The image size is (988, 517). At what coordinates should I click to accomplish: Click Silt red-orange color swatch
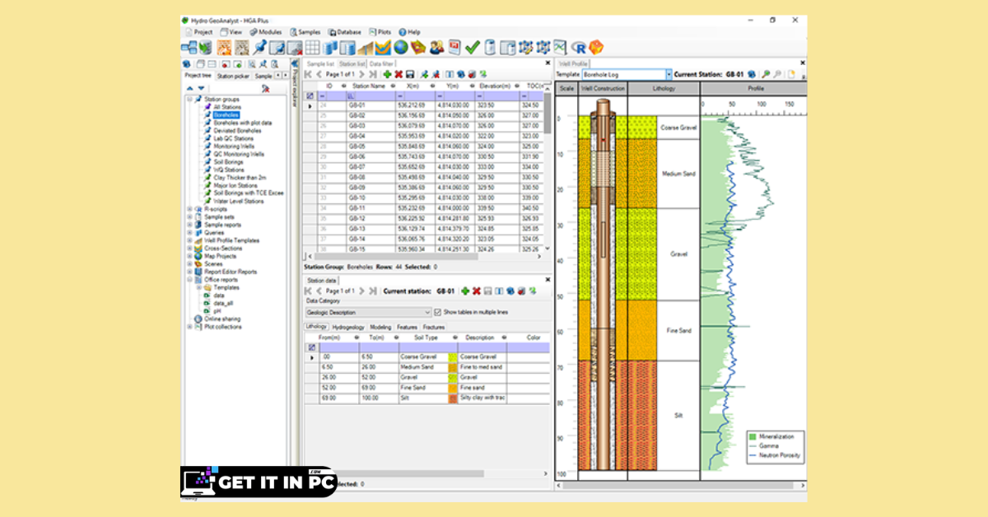point(453,398)
